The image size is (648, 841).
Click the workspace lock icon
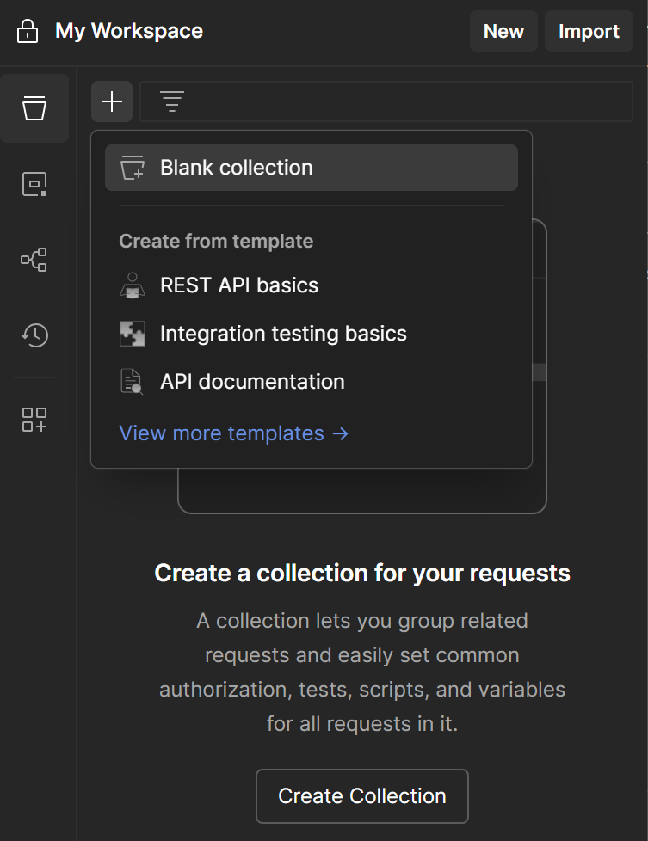point(28,32)
